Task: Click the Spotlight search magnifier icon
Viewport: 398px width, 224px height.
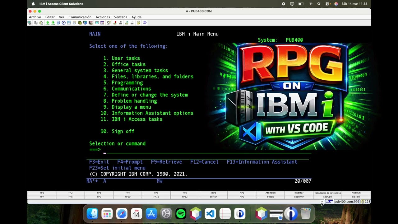Action: [x=319, y=4]
